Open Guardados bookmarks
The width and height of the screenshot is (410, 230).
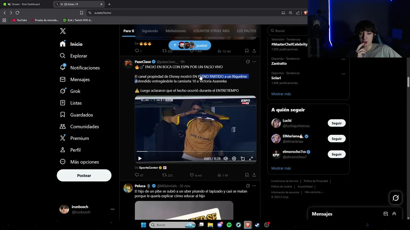click(76, 115)
